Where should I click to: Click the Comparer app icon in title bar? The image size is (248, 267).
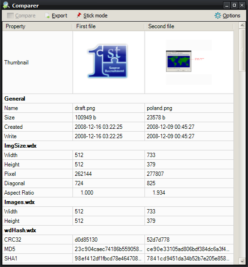(6, 5)
